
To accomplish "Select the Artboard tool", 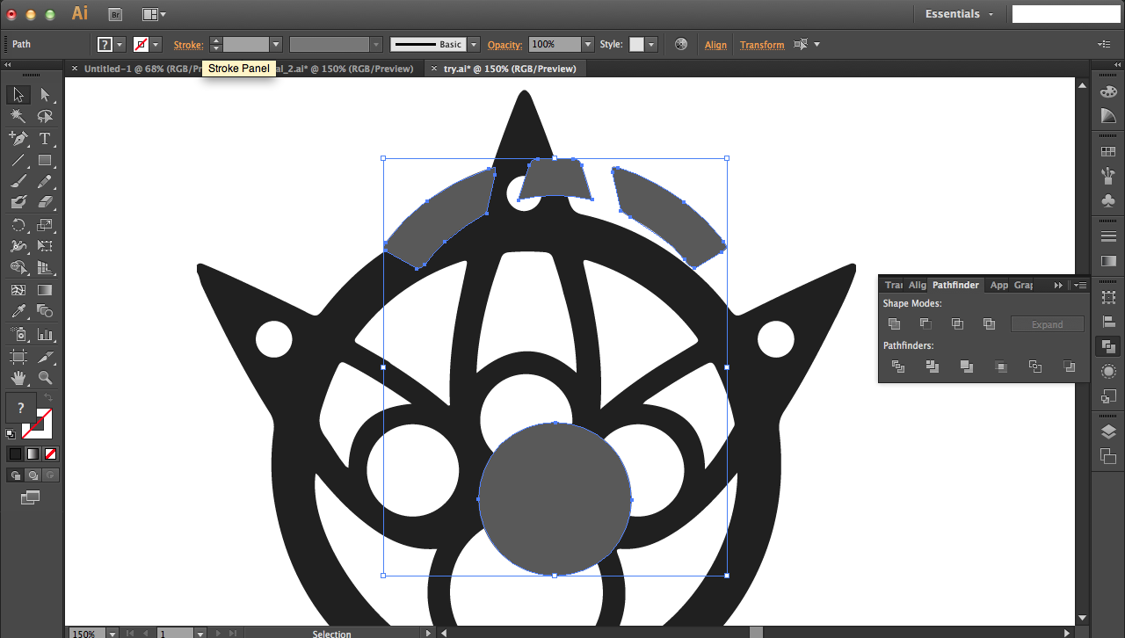I will pos(18,356).
